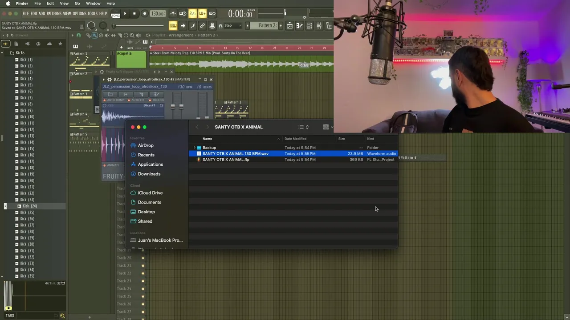Click the plus button next to Pattern 2
570x320 pixels.
280,26
